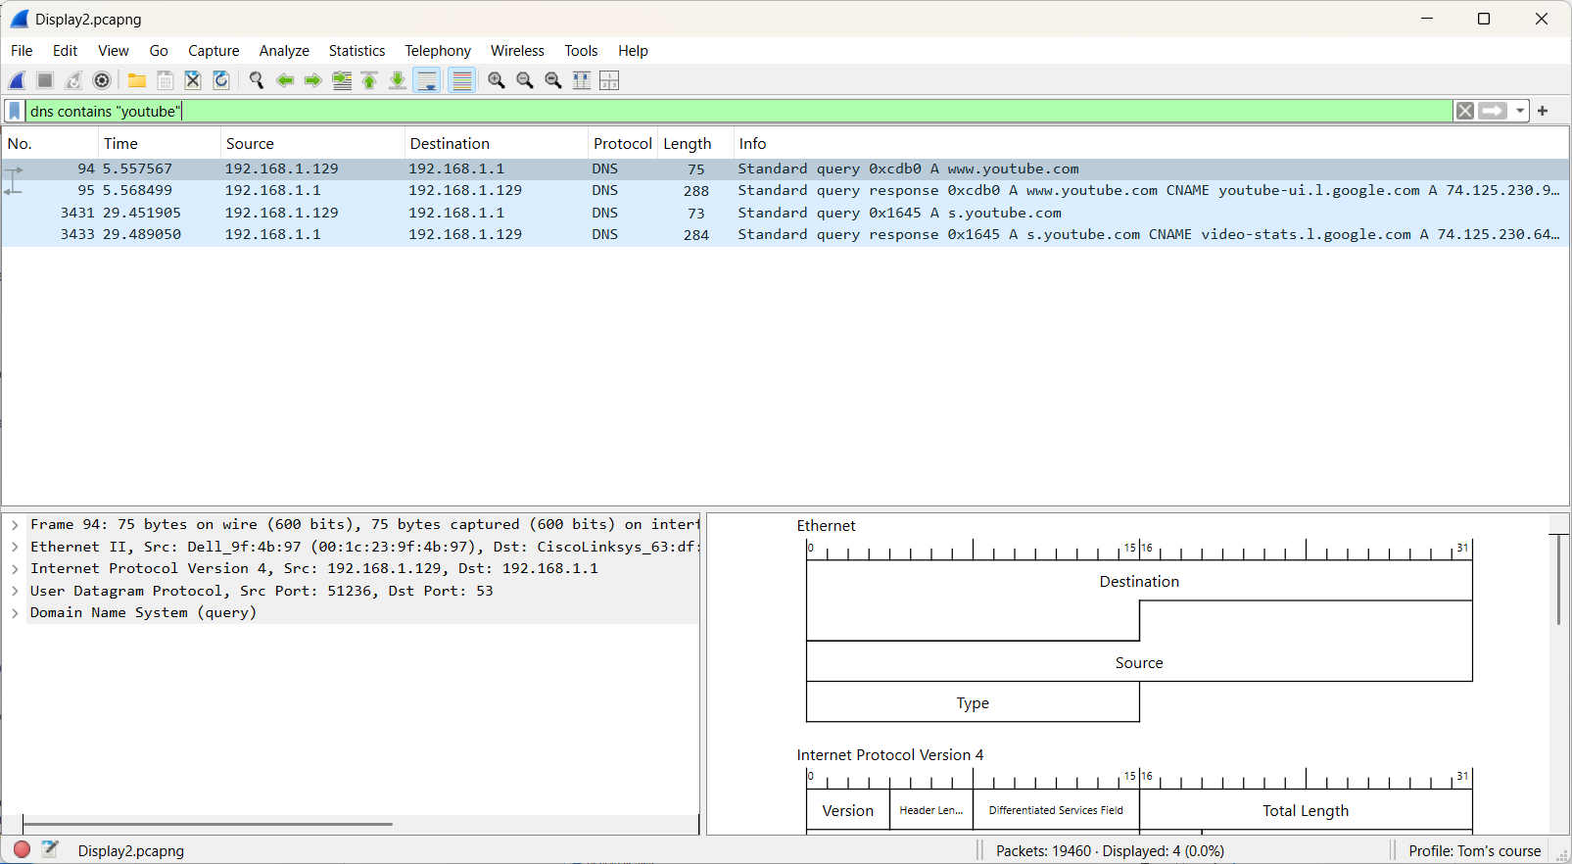The image size is (1572, 864).
Task: Go to specified packet icon
Action: point(342,80)
